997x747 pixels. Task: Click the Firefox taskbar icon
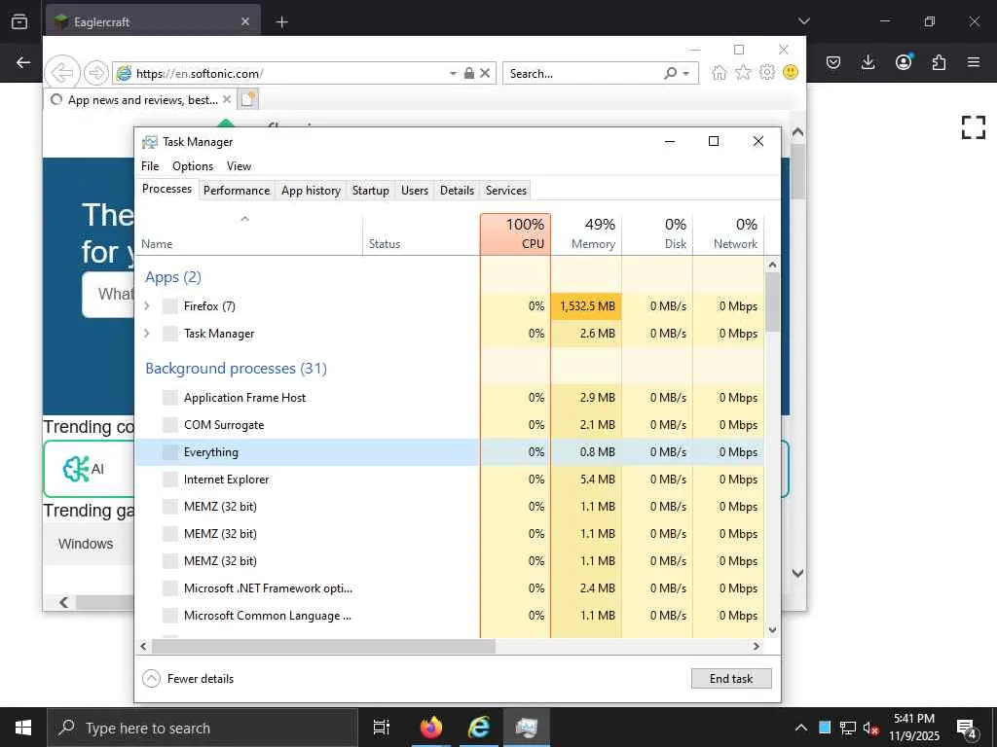[431, 728]
